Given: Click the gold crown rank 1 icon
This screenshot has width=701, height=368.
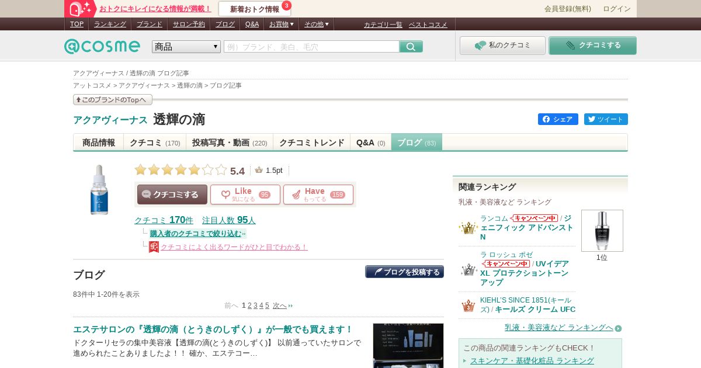Looking at the screenshot, I should [x=468, y=227].
